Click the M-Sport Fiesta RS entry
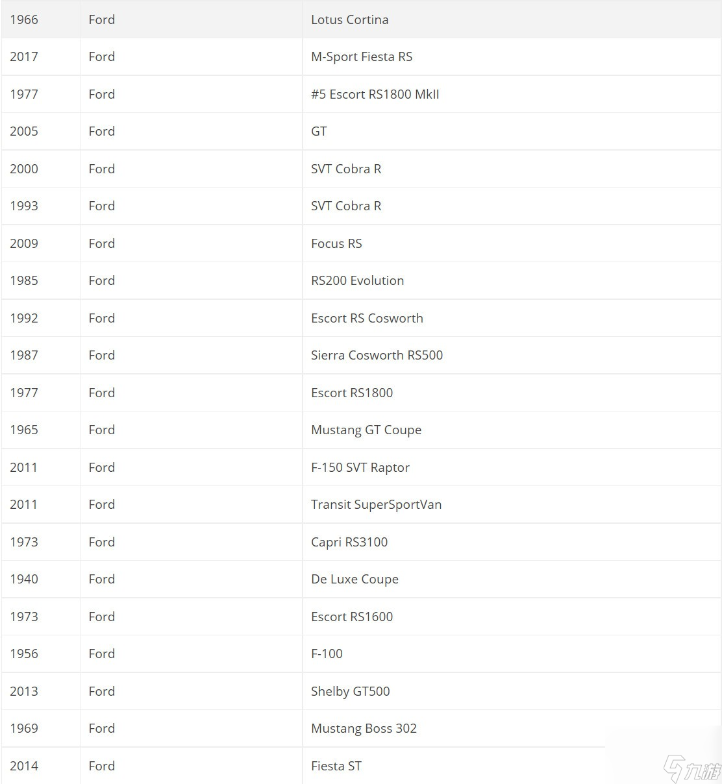The height and width of the screenshot is (784, 722). 362,56
